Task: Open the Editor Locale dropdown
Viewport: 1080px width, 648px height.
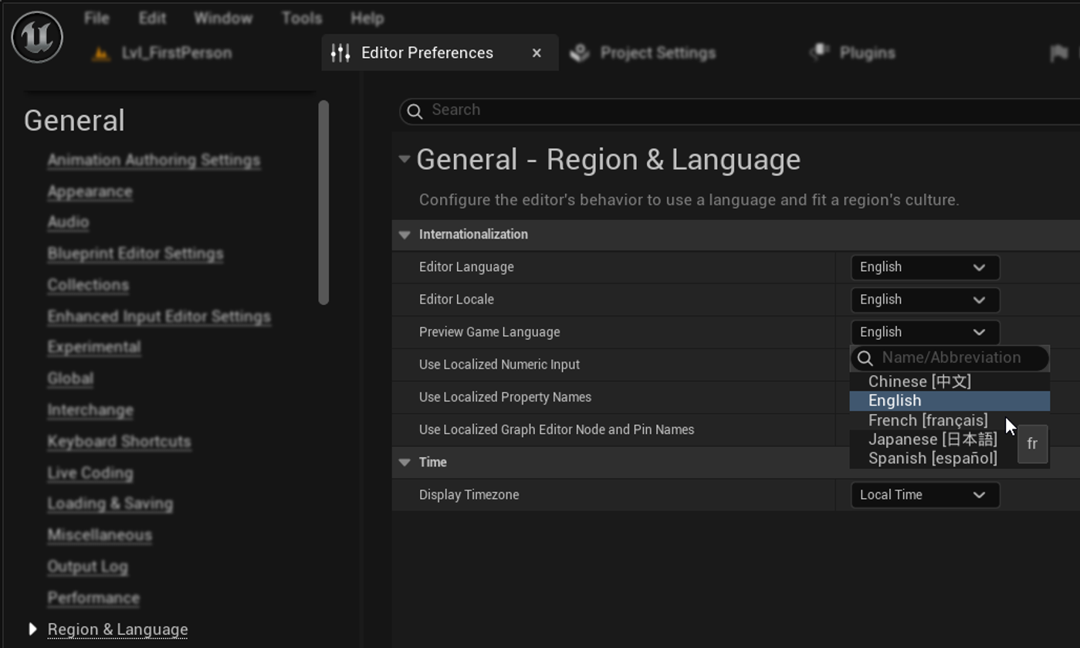Action: pos(924,300)
